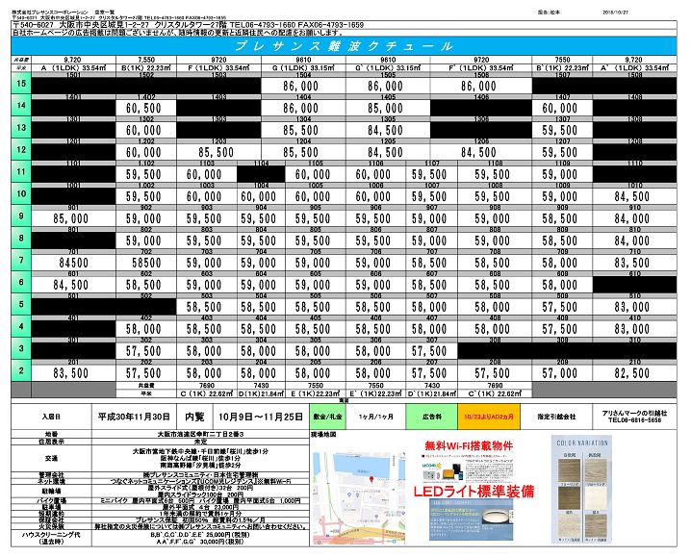Select the 85,500 rent for room 1203

(x=216, y=152)
